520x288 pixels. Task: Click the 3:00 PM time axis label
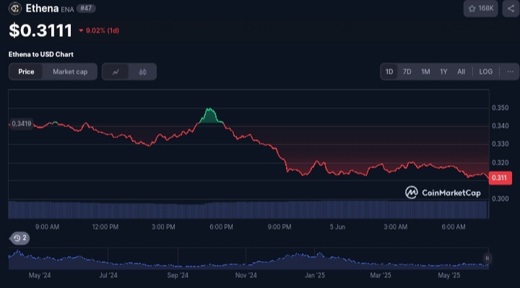(163, 227)
